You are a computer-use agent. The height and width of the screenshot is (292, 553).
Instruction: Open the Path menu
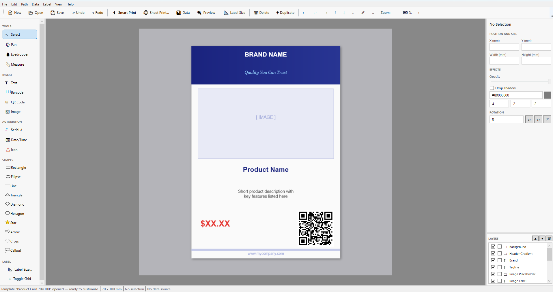[x=25, y=4]
